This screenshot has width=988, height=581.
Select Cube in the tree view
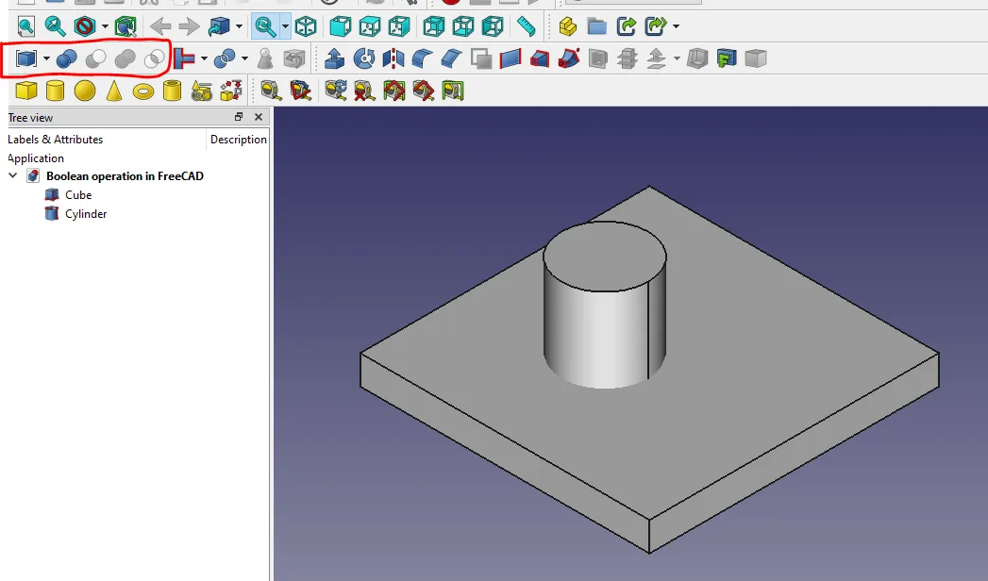(x=77, y=195)
